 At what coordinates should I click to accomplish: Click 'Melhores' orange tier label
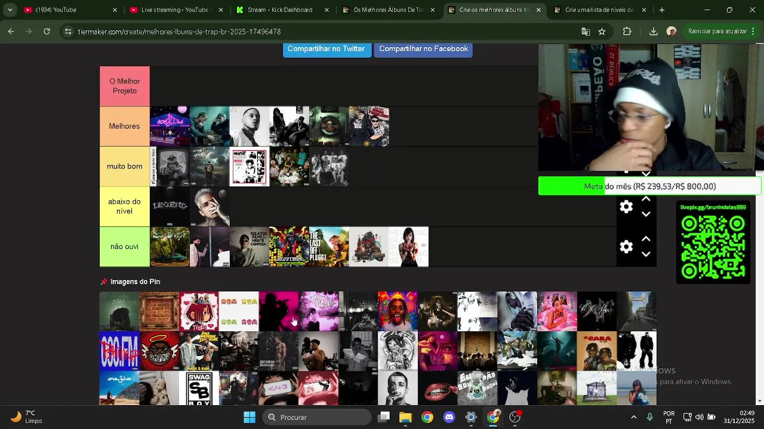[x=125, y=126]
